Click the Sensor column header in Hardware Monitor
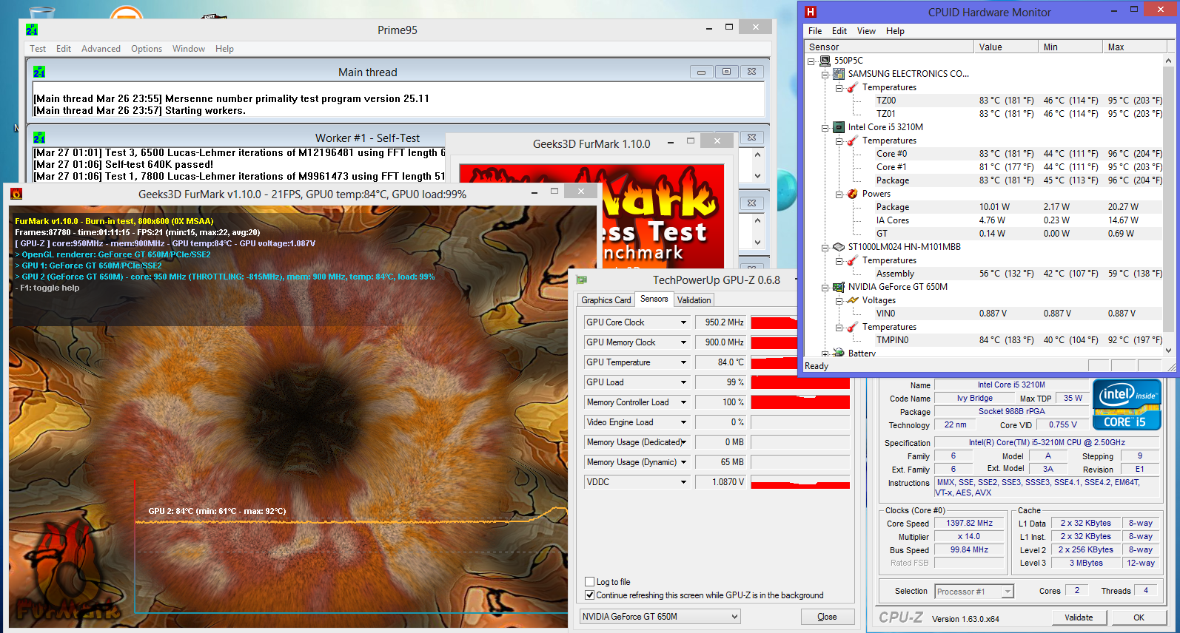The width and height of the screenshot is (1180, 633). 889,47
